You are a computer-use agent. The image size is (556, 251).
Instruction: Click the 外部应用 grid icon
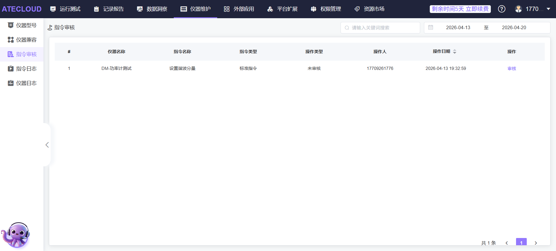(x=227, y=9)
